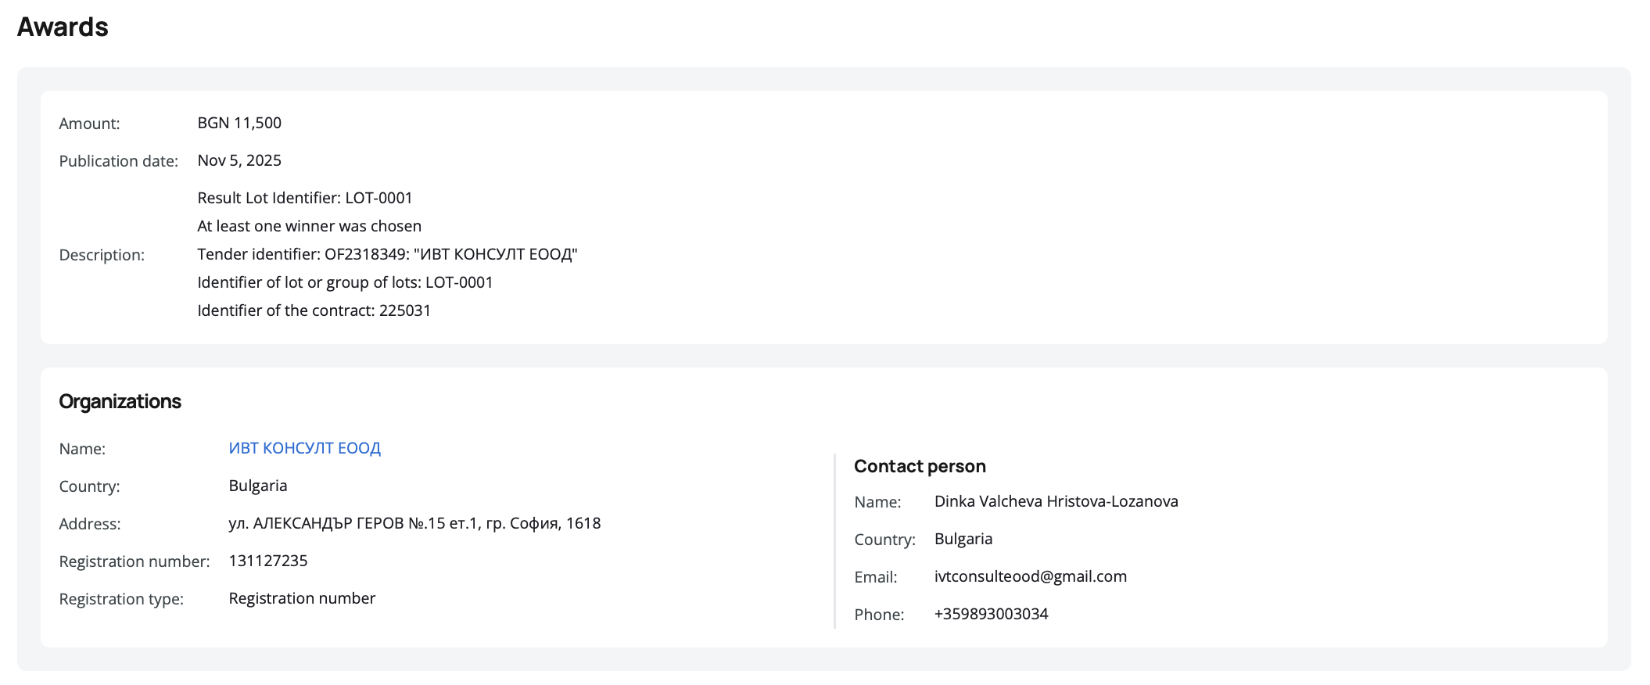
Task: Click the contact person's country value Bulgaria
Action: 963,539
